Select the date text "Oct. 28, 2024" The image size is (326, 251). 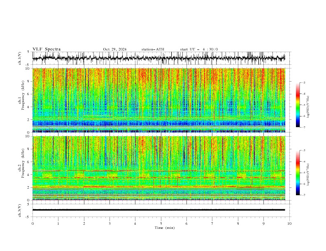(x=114, y=49)
